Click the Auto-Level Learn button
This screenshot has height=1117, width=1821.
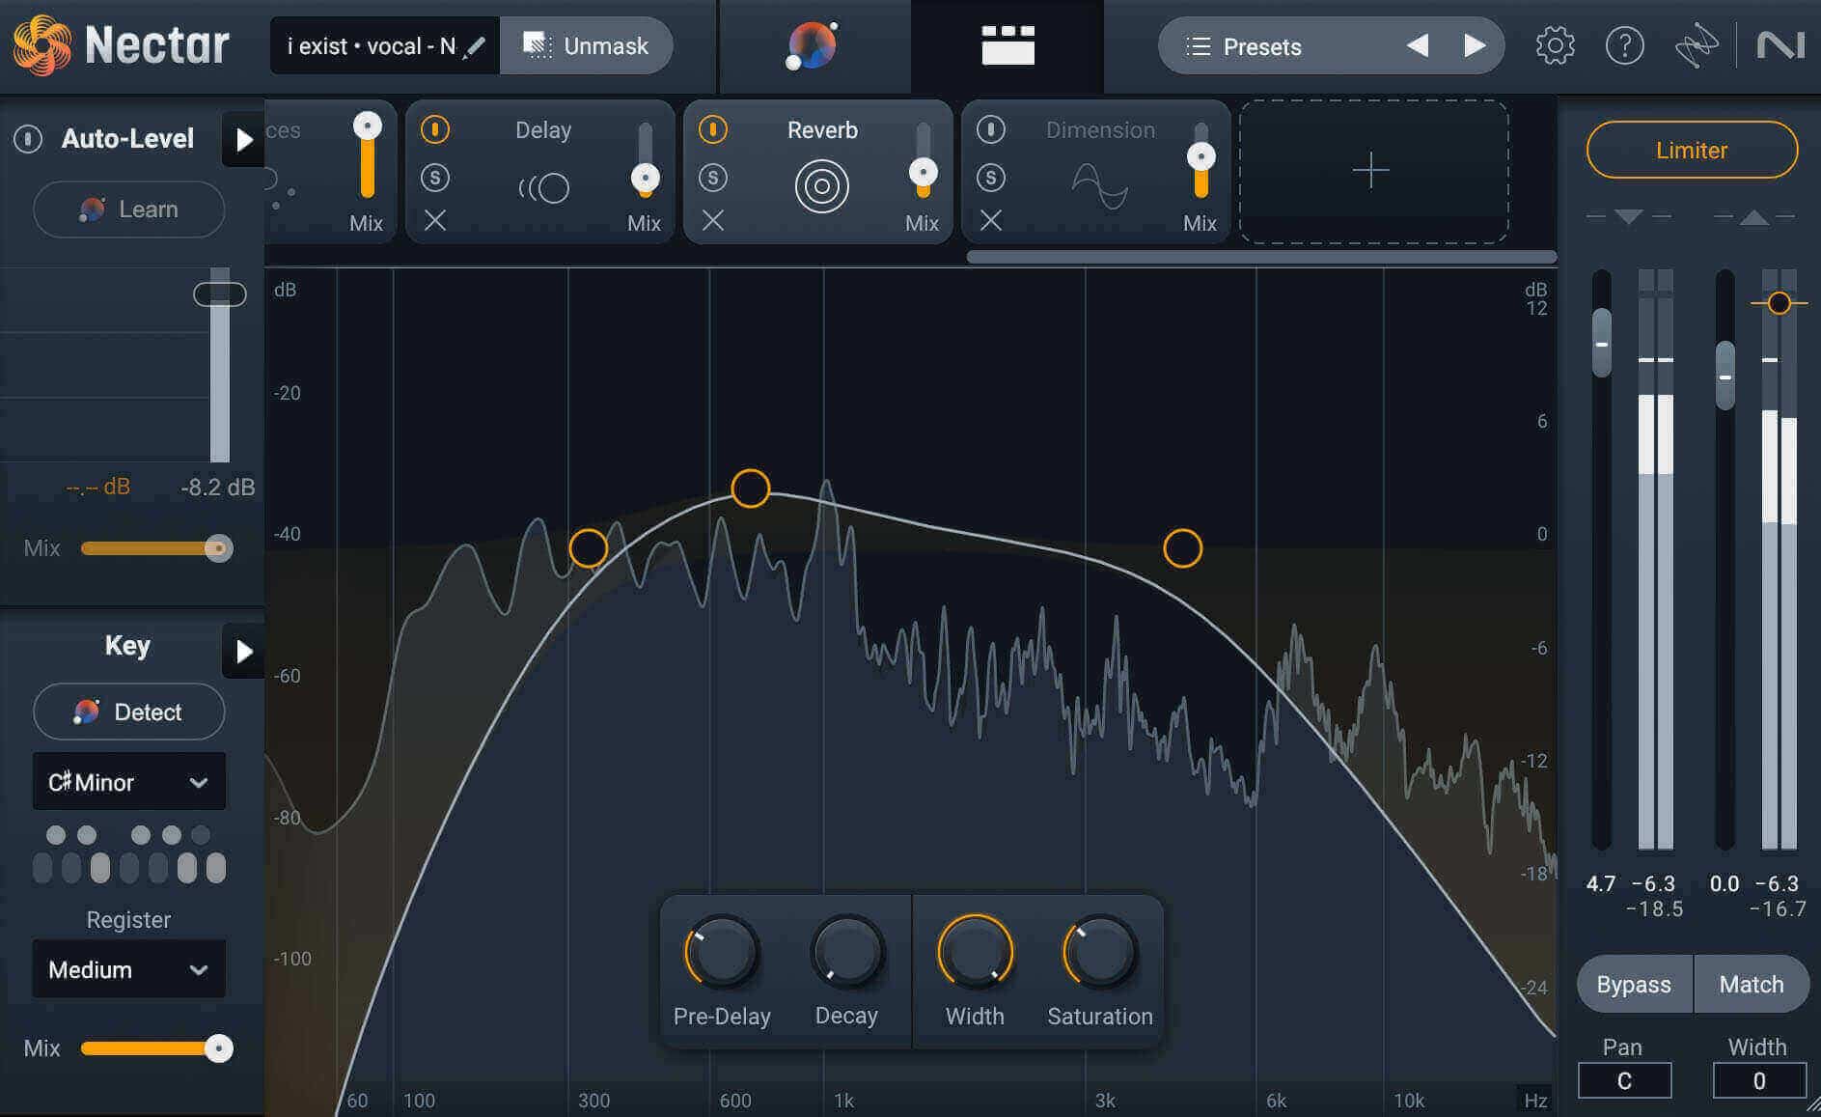coord(129,209)
